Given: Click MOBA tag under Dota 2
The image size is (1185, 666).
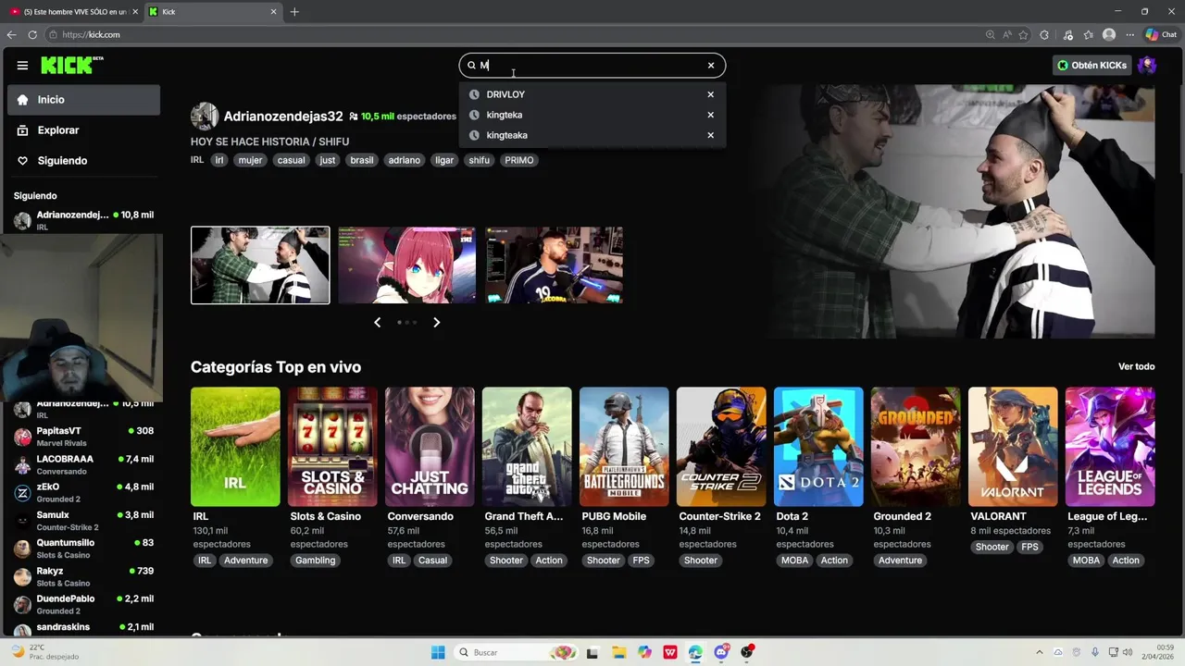Looking at the screenshot, I should 794,561.
